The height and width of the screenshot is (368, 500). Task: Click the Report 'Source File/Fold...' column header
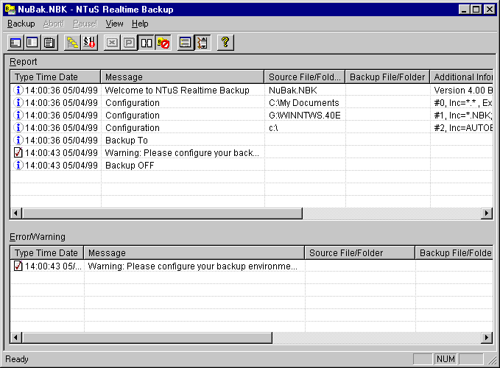coord(305,77)
